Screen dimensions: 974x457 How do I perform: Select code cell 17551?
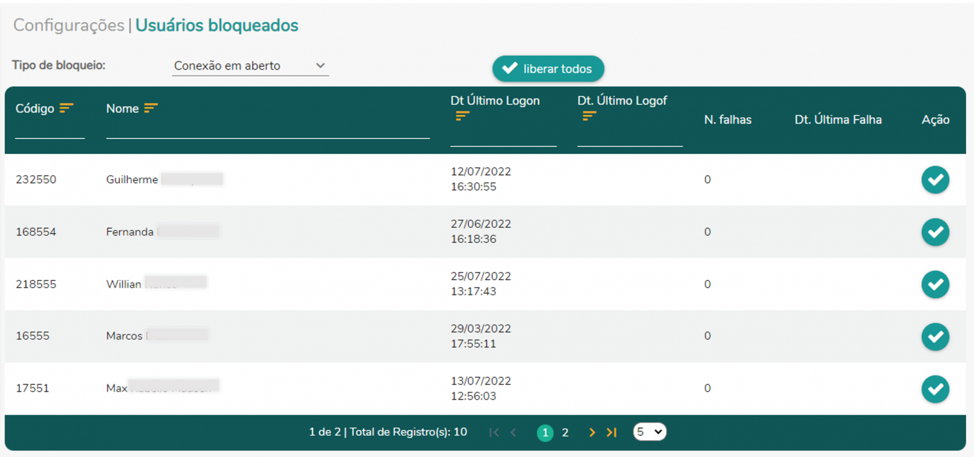coord(32,388)
